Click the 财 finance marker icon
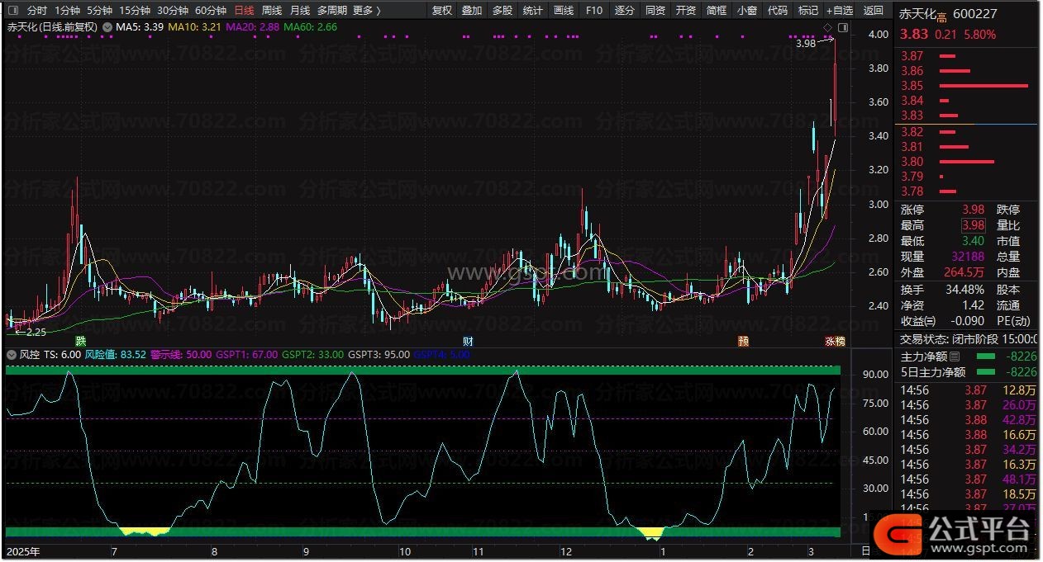This screenshot has height=562, width=1043. click(468, 340)
